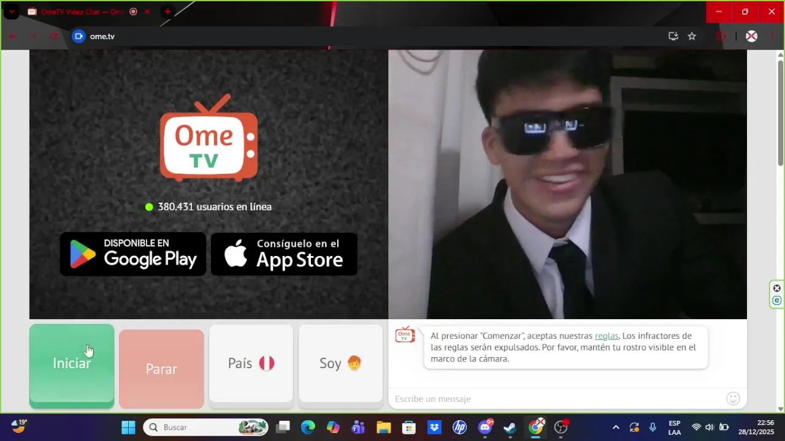The height and width of the screenshot is (441, 785).
Task: Open the HP app from the taskbar
Action: point(459,427)
